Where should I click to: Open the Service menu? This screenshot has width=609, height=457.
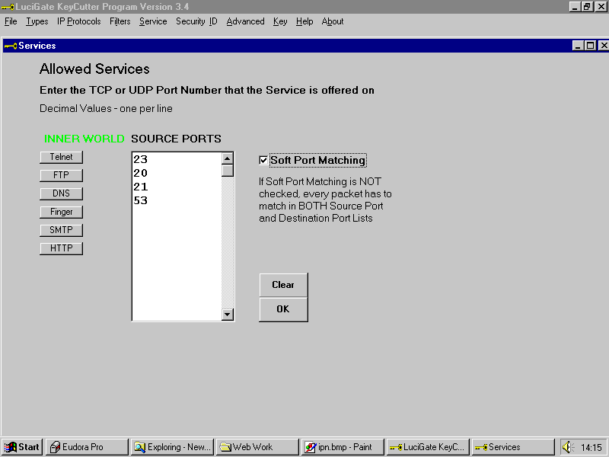click(x=153, y=21)
